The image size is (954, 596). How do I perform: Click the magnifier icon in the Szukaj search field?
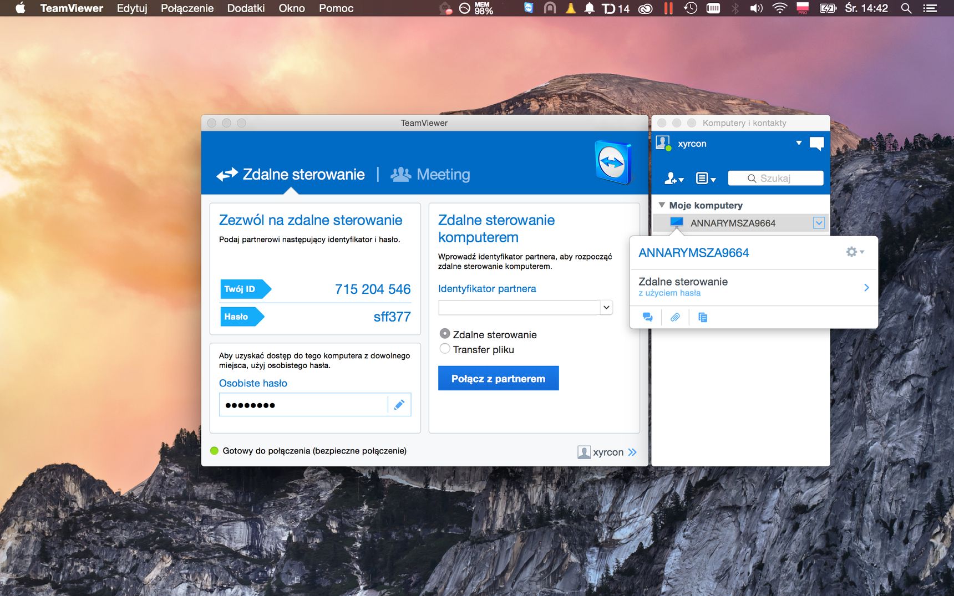pos(752,179)
